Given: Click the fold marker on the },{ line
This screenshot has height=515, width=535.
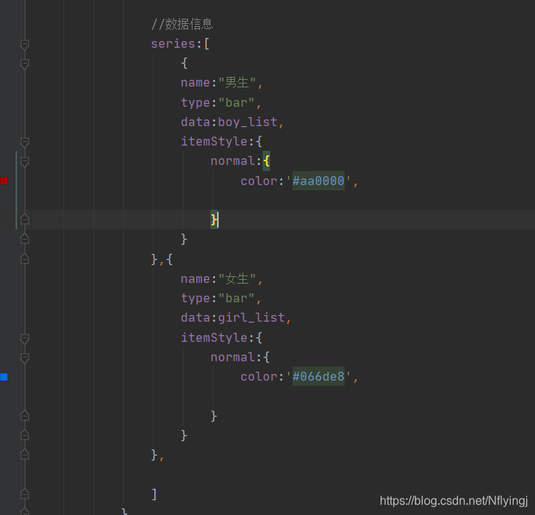Looking at the screenshot, I should pos(25,259).
